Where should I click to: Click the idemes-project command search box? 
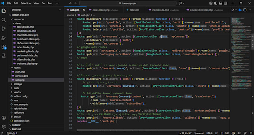point(128,3)
